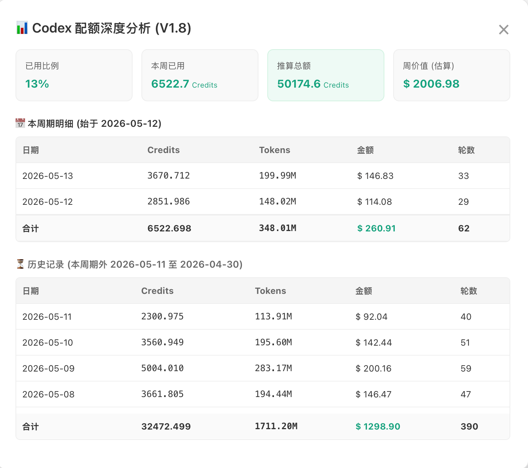Viewport: 528px width, 468px height.
Task: Select the highlighted 推算总额 card
Action: coord(326,75)
